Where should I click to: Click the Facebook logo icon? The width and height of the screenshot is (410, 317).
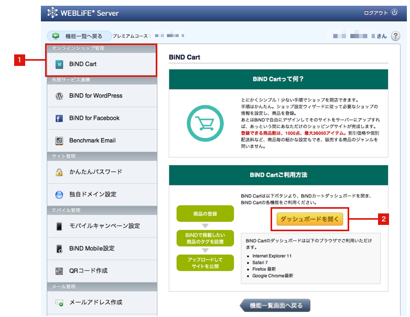pyautogui.click(x=59, y=118)
